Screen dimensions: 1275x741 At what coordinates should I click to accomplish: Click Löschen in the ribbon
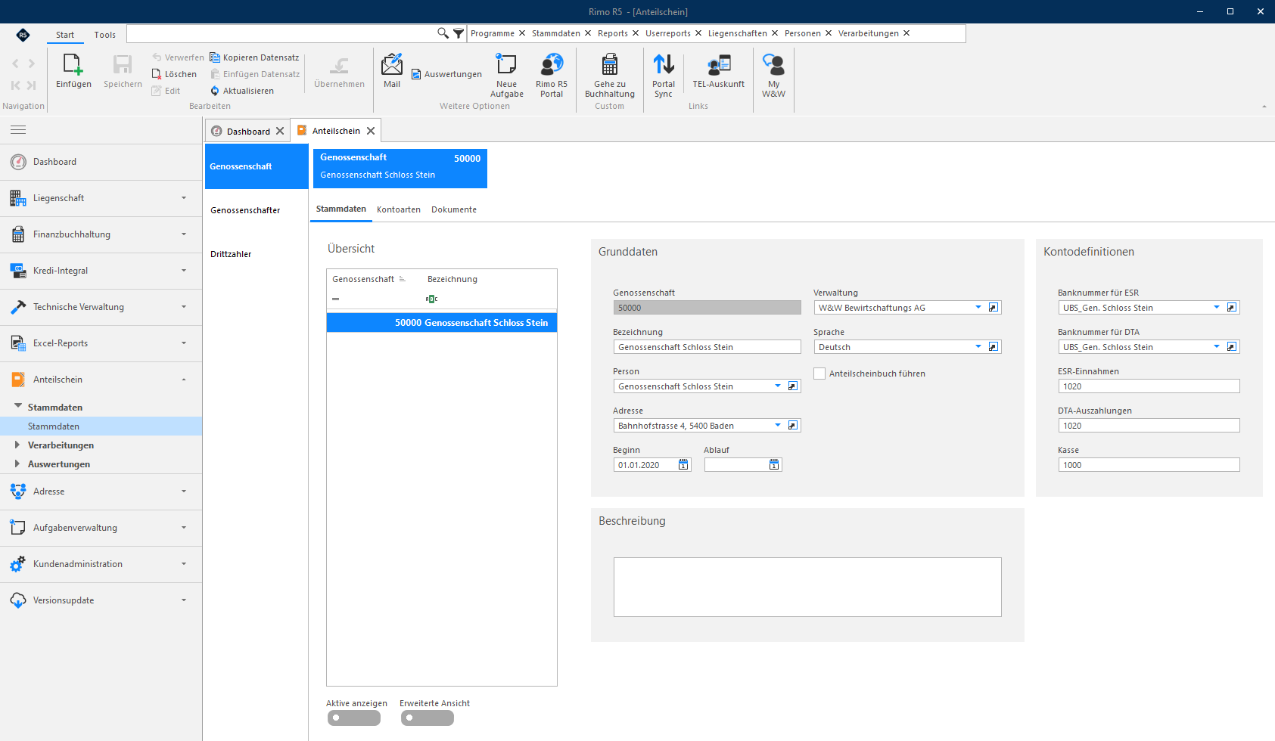point(174,74)
